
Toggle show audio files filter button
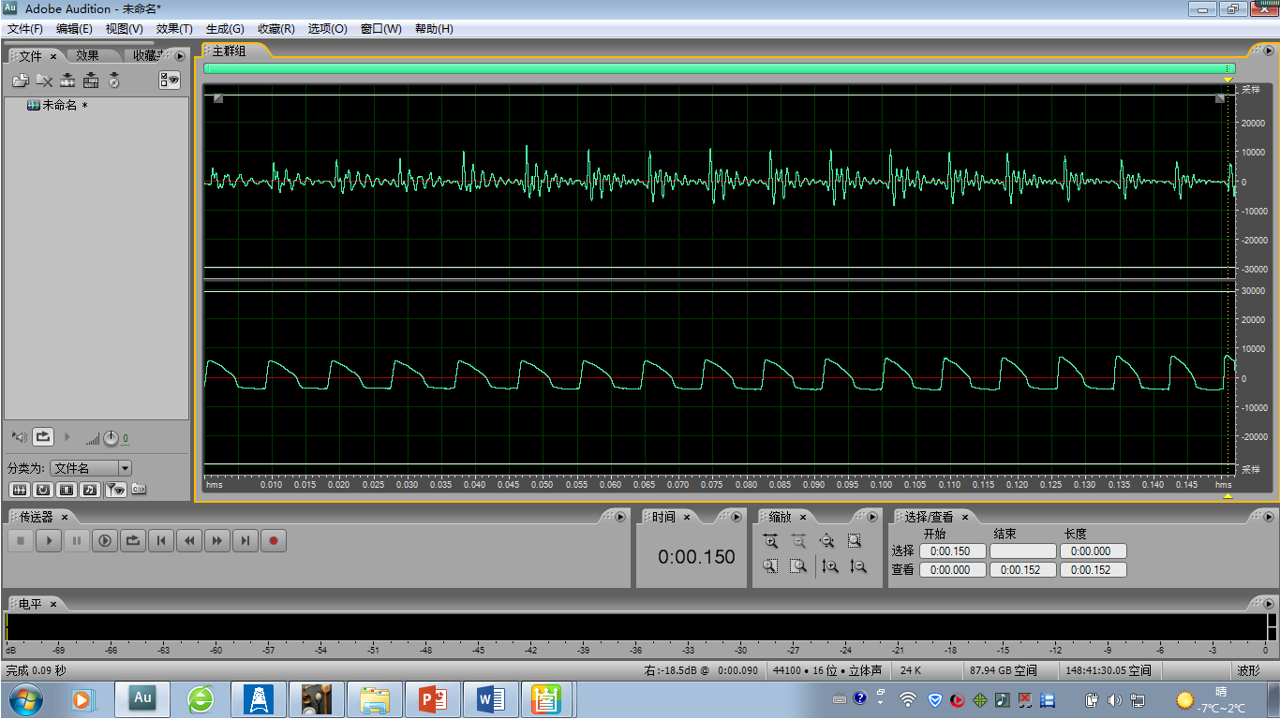pos(19,490)
